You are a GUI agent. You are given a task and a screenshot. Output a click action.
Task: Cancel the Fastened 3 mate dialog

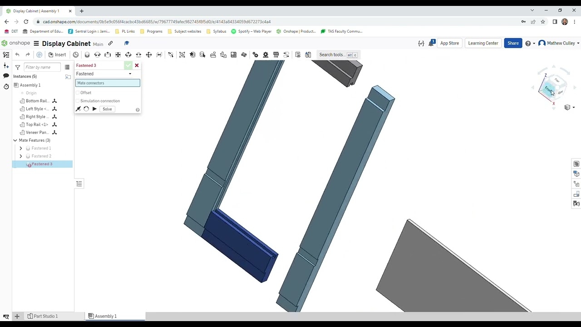click(137, 65)
